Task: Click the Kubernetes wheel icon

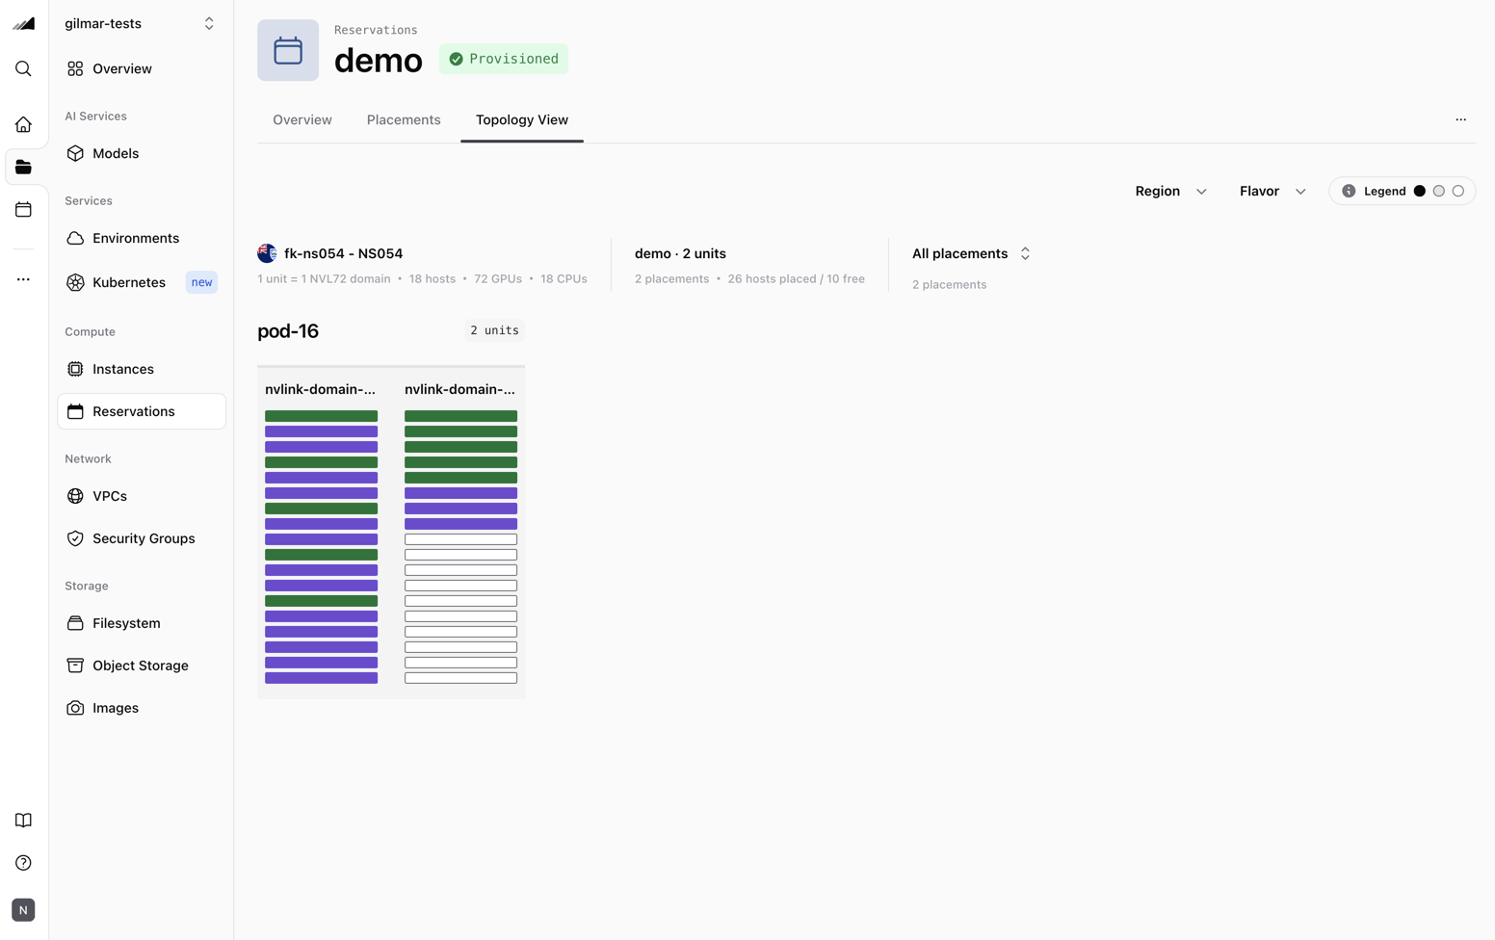Action: click(75, 283)
